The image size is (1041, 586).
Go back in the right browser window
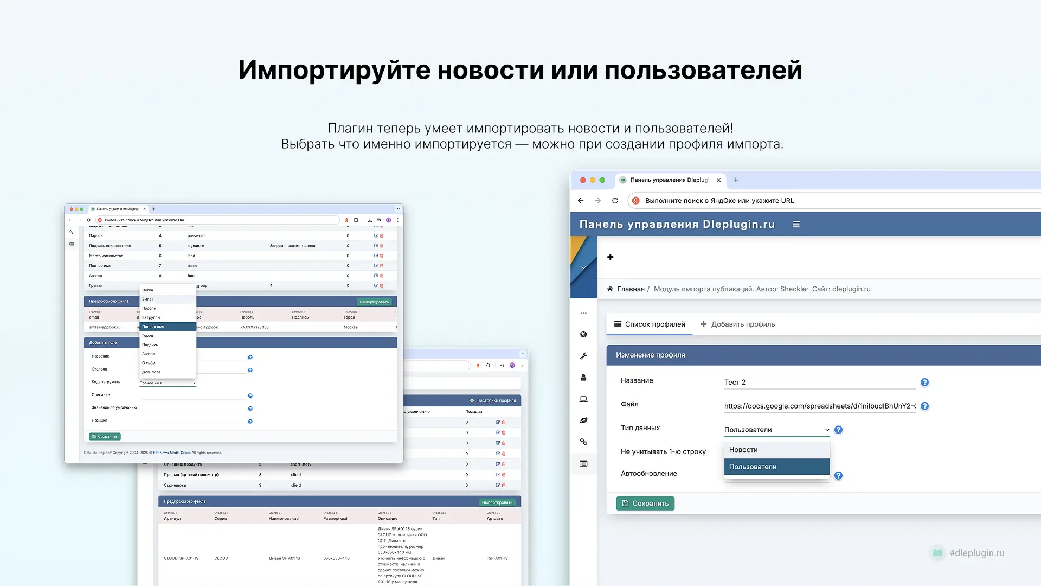click(581, 201)
